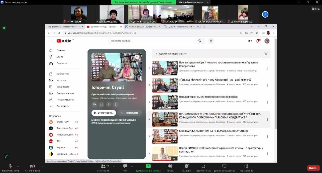Start camera with Начать видео button

pos(32,167)
